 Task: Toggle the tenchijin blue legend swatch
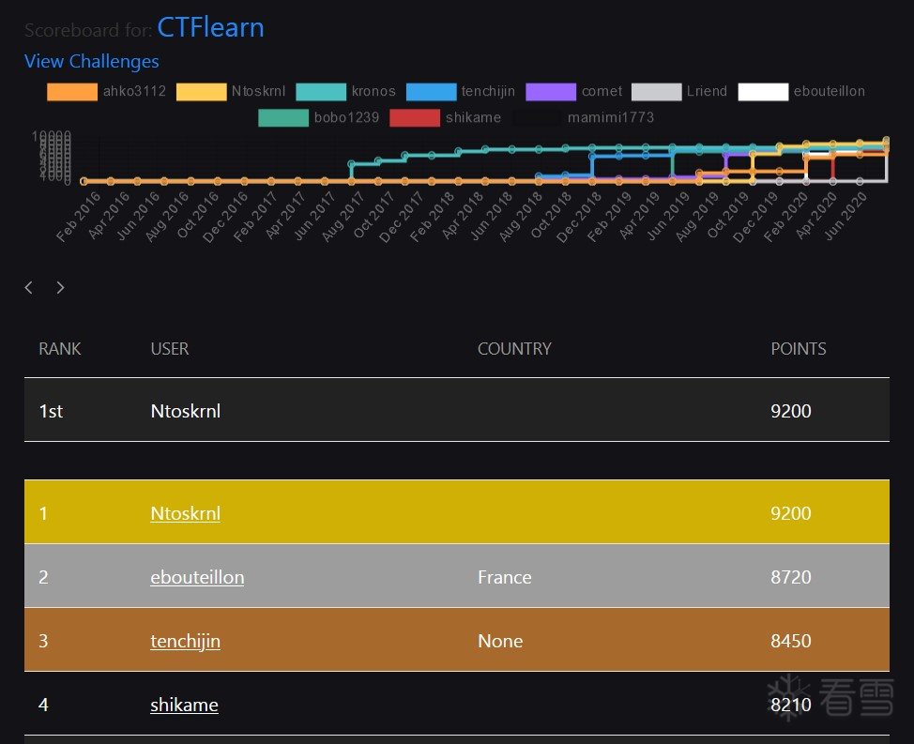click(432, 91)
